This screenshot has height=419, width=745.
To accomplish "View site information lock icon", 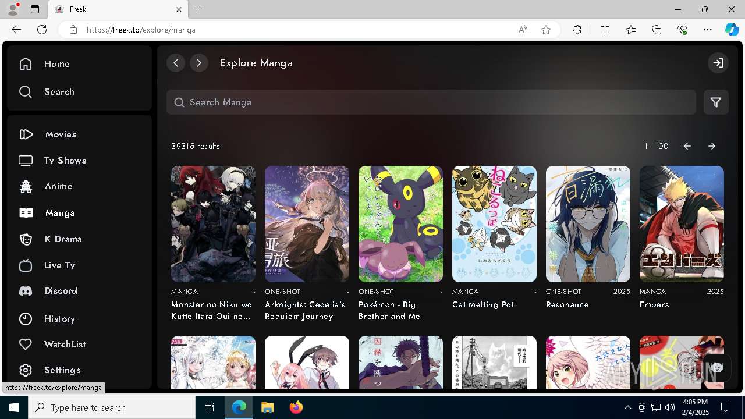I will pyautogui.click(x=73, y=30).
